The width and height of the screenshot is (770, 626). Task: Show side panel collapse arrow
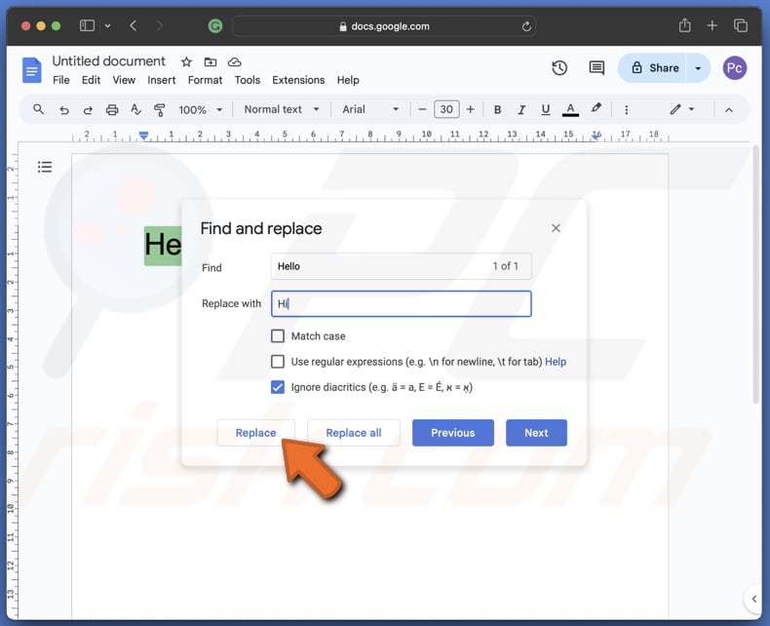click(753, 599)
